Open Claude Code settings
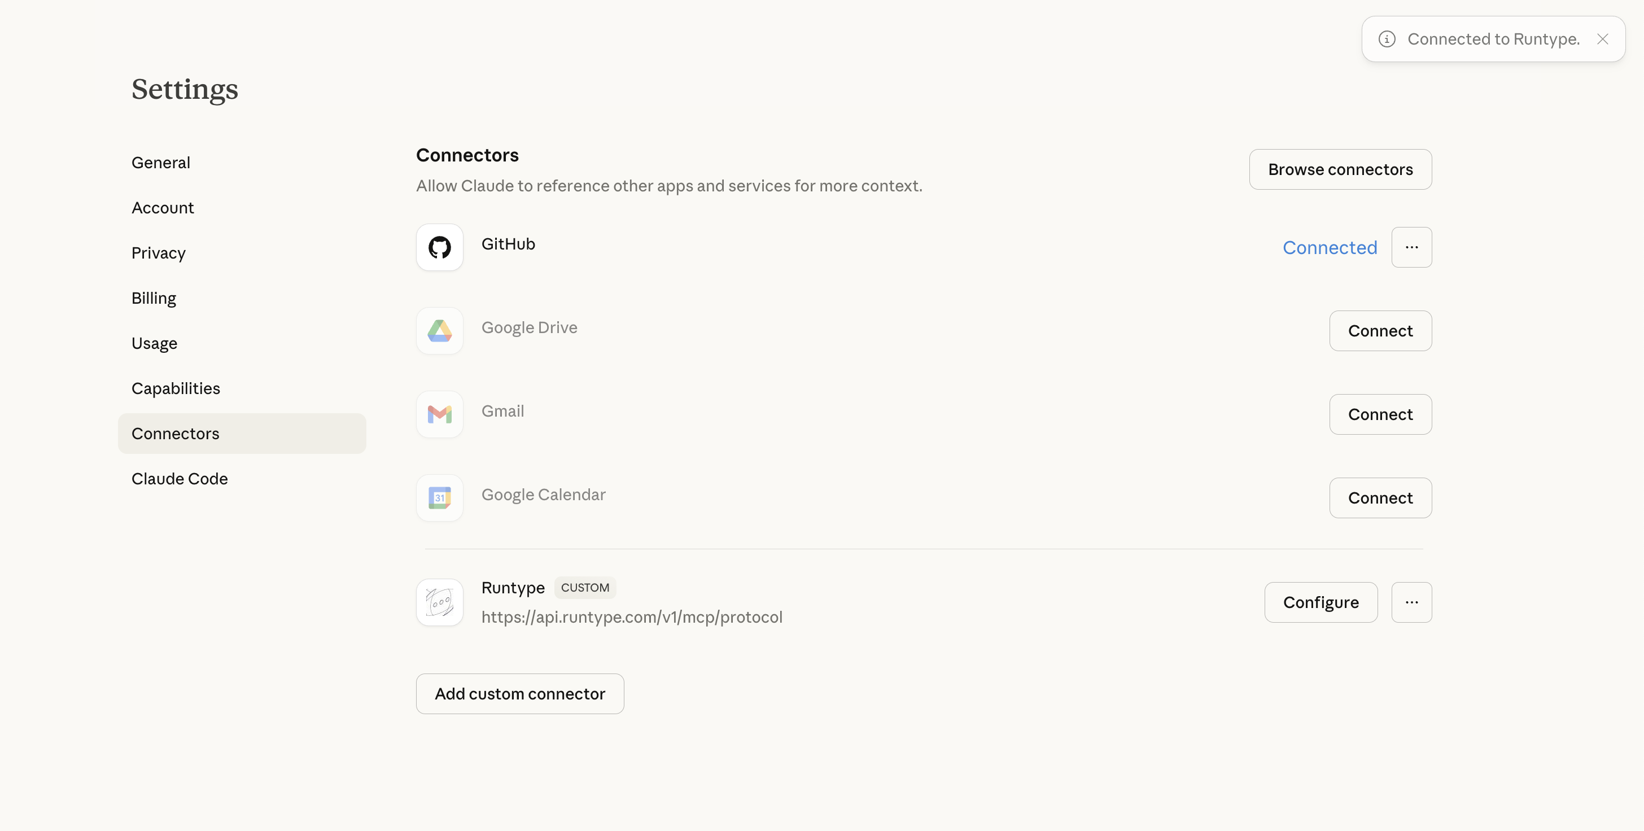The width and height of the screenshot is (1644, 831). tap(180, 479)
